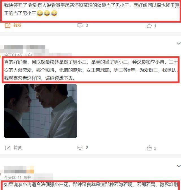Click repost icon under the 01:45 post

tap(8, 148)
